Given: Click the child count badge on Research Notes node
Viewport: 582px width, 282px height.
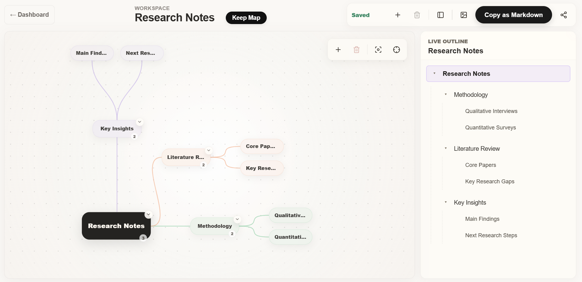Looking at the screenshot, I should pos(143,238).
